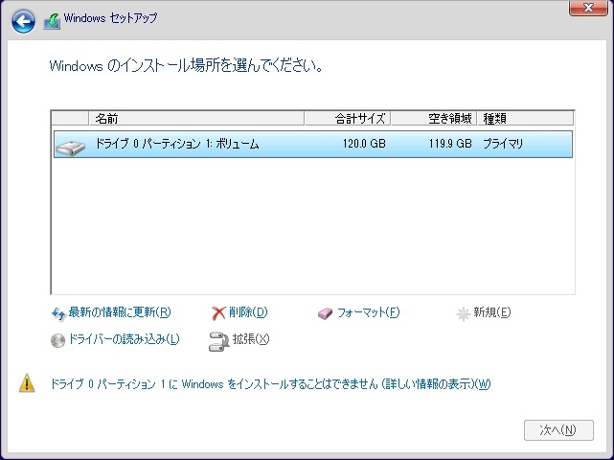This screenshot has width=614, height=460.
Task: Click the 119.9 GB free space value
Action: [x=450, y=144]
